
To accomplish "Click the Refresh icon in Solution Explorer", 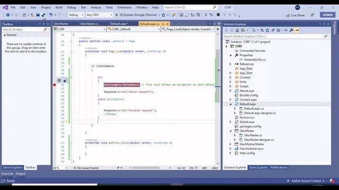I will [267, 31].
